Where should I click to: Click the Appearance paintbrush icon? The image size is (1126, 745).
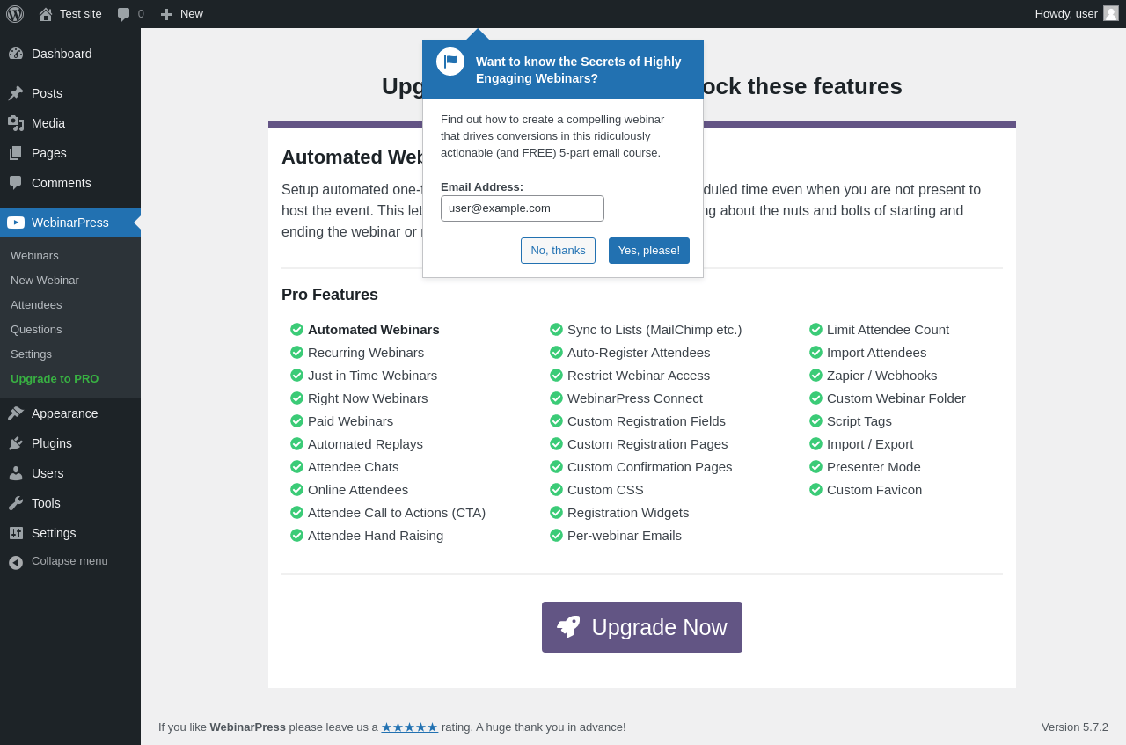tap(16, 413)
